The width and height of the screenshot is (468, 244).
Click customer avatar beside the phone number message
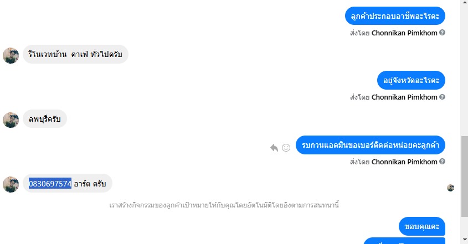coord(11,184)
